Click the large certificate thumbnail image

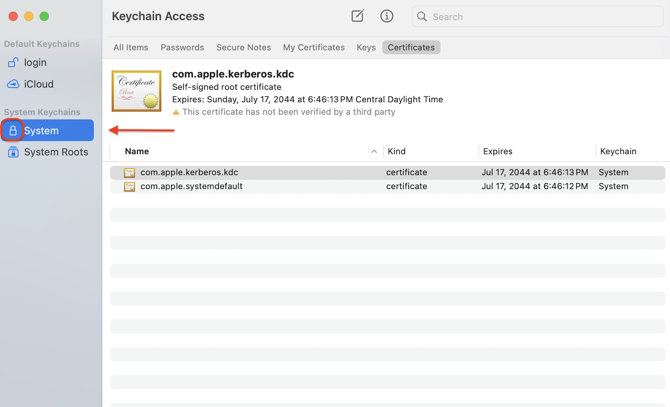coord(137,91)
